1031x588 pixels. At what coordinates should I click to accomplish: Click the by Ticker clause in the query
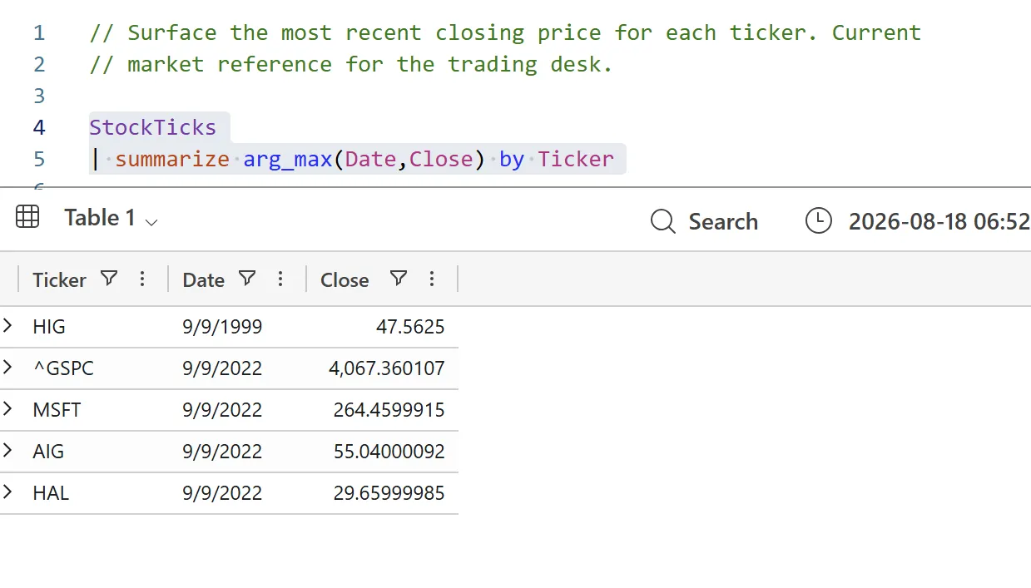(x=557, y=159)
